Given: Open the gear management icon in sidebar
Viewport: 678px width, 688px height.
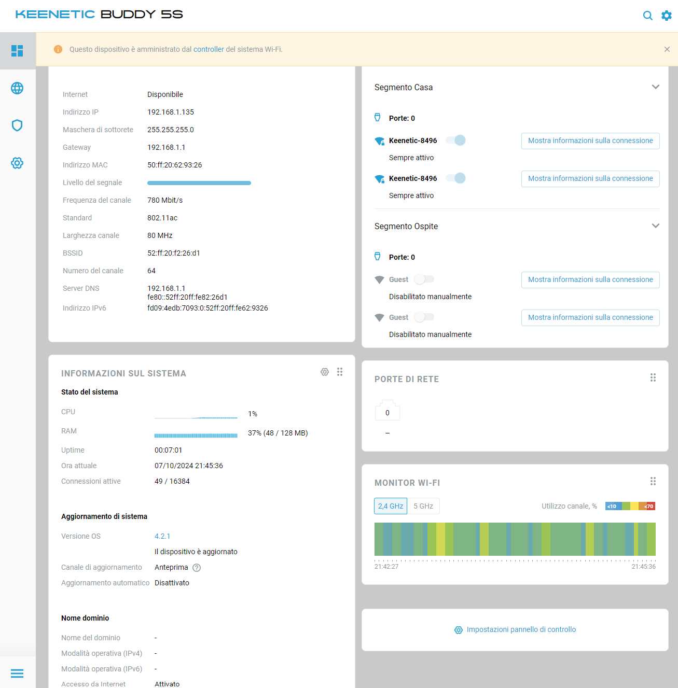Looking at the screenshot, I should (x=17, y=163).
